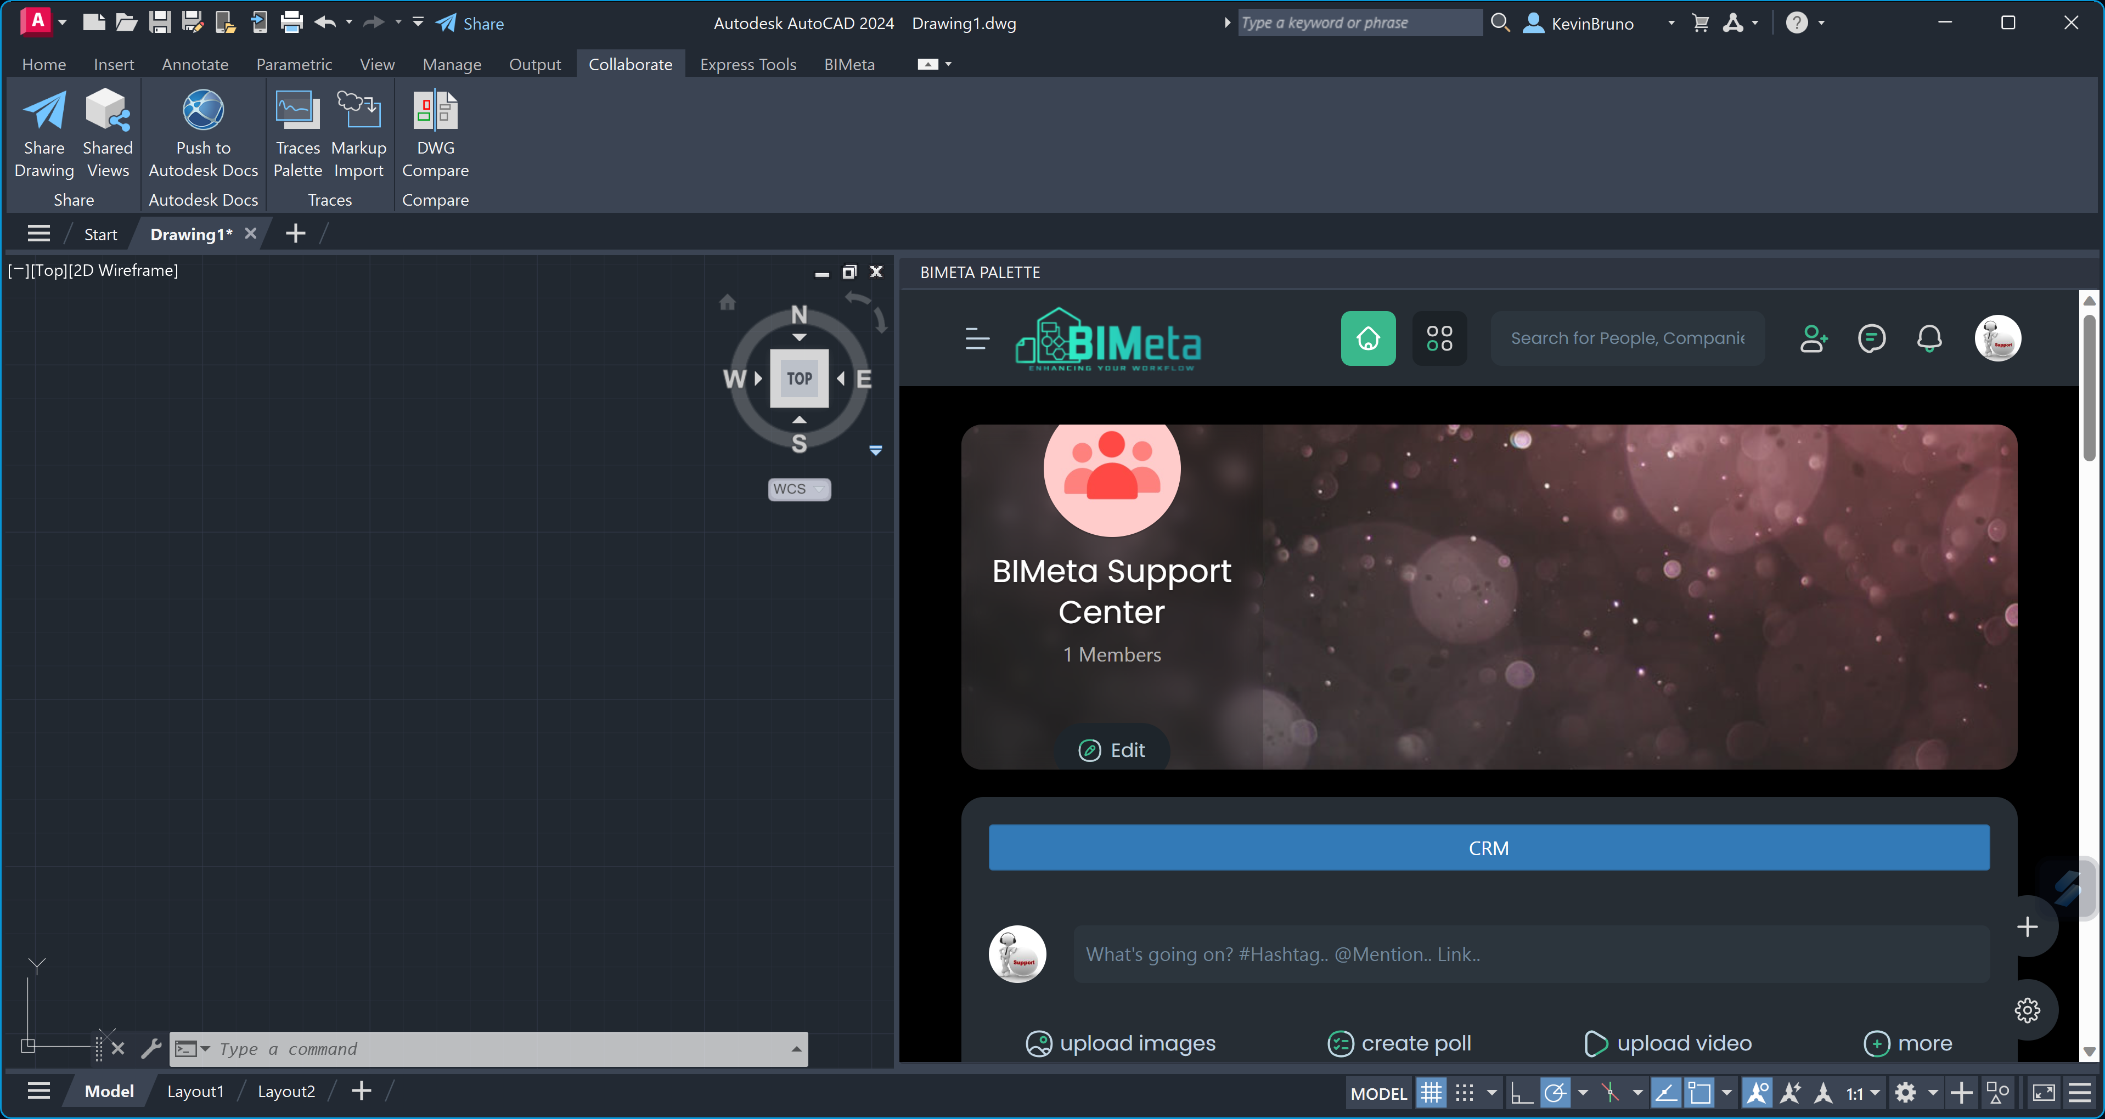Viewport: 2105px width, 1119px height.
Task: Open the AutoCAD application menu
Action: click(x=37, y=21)
